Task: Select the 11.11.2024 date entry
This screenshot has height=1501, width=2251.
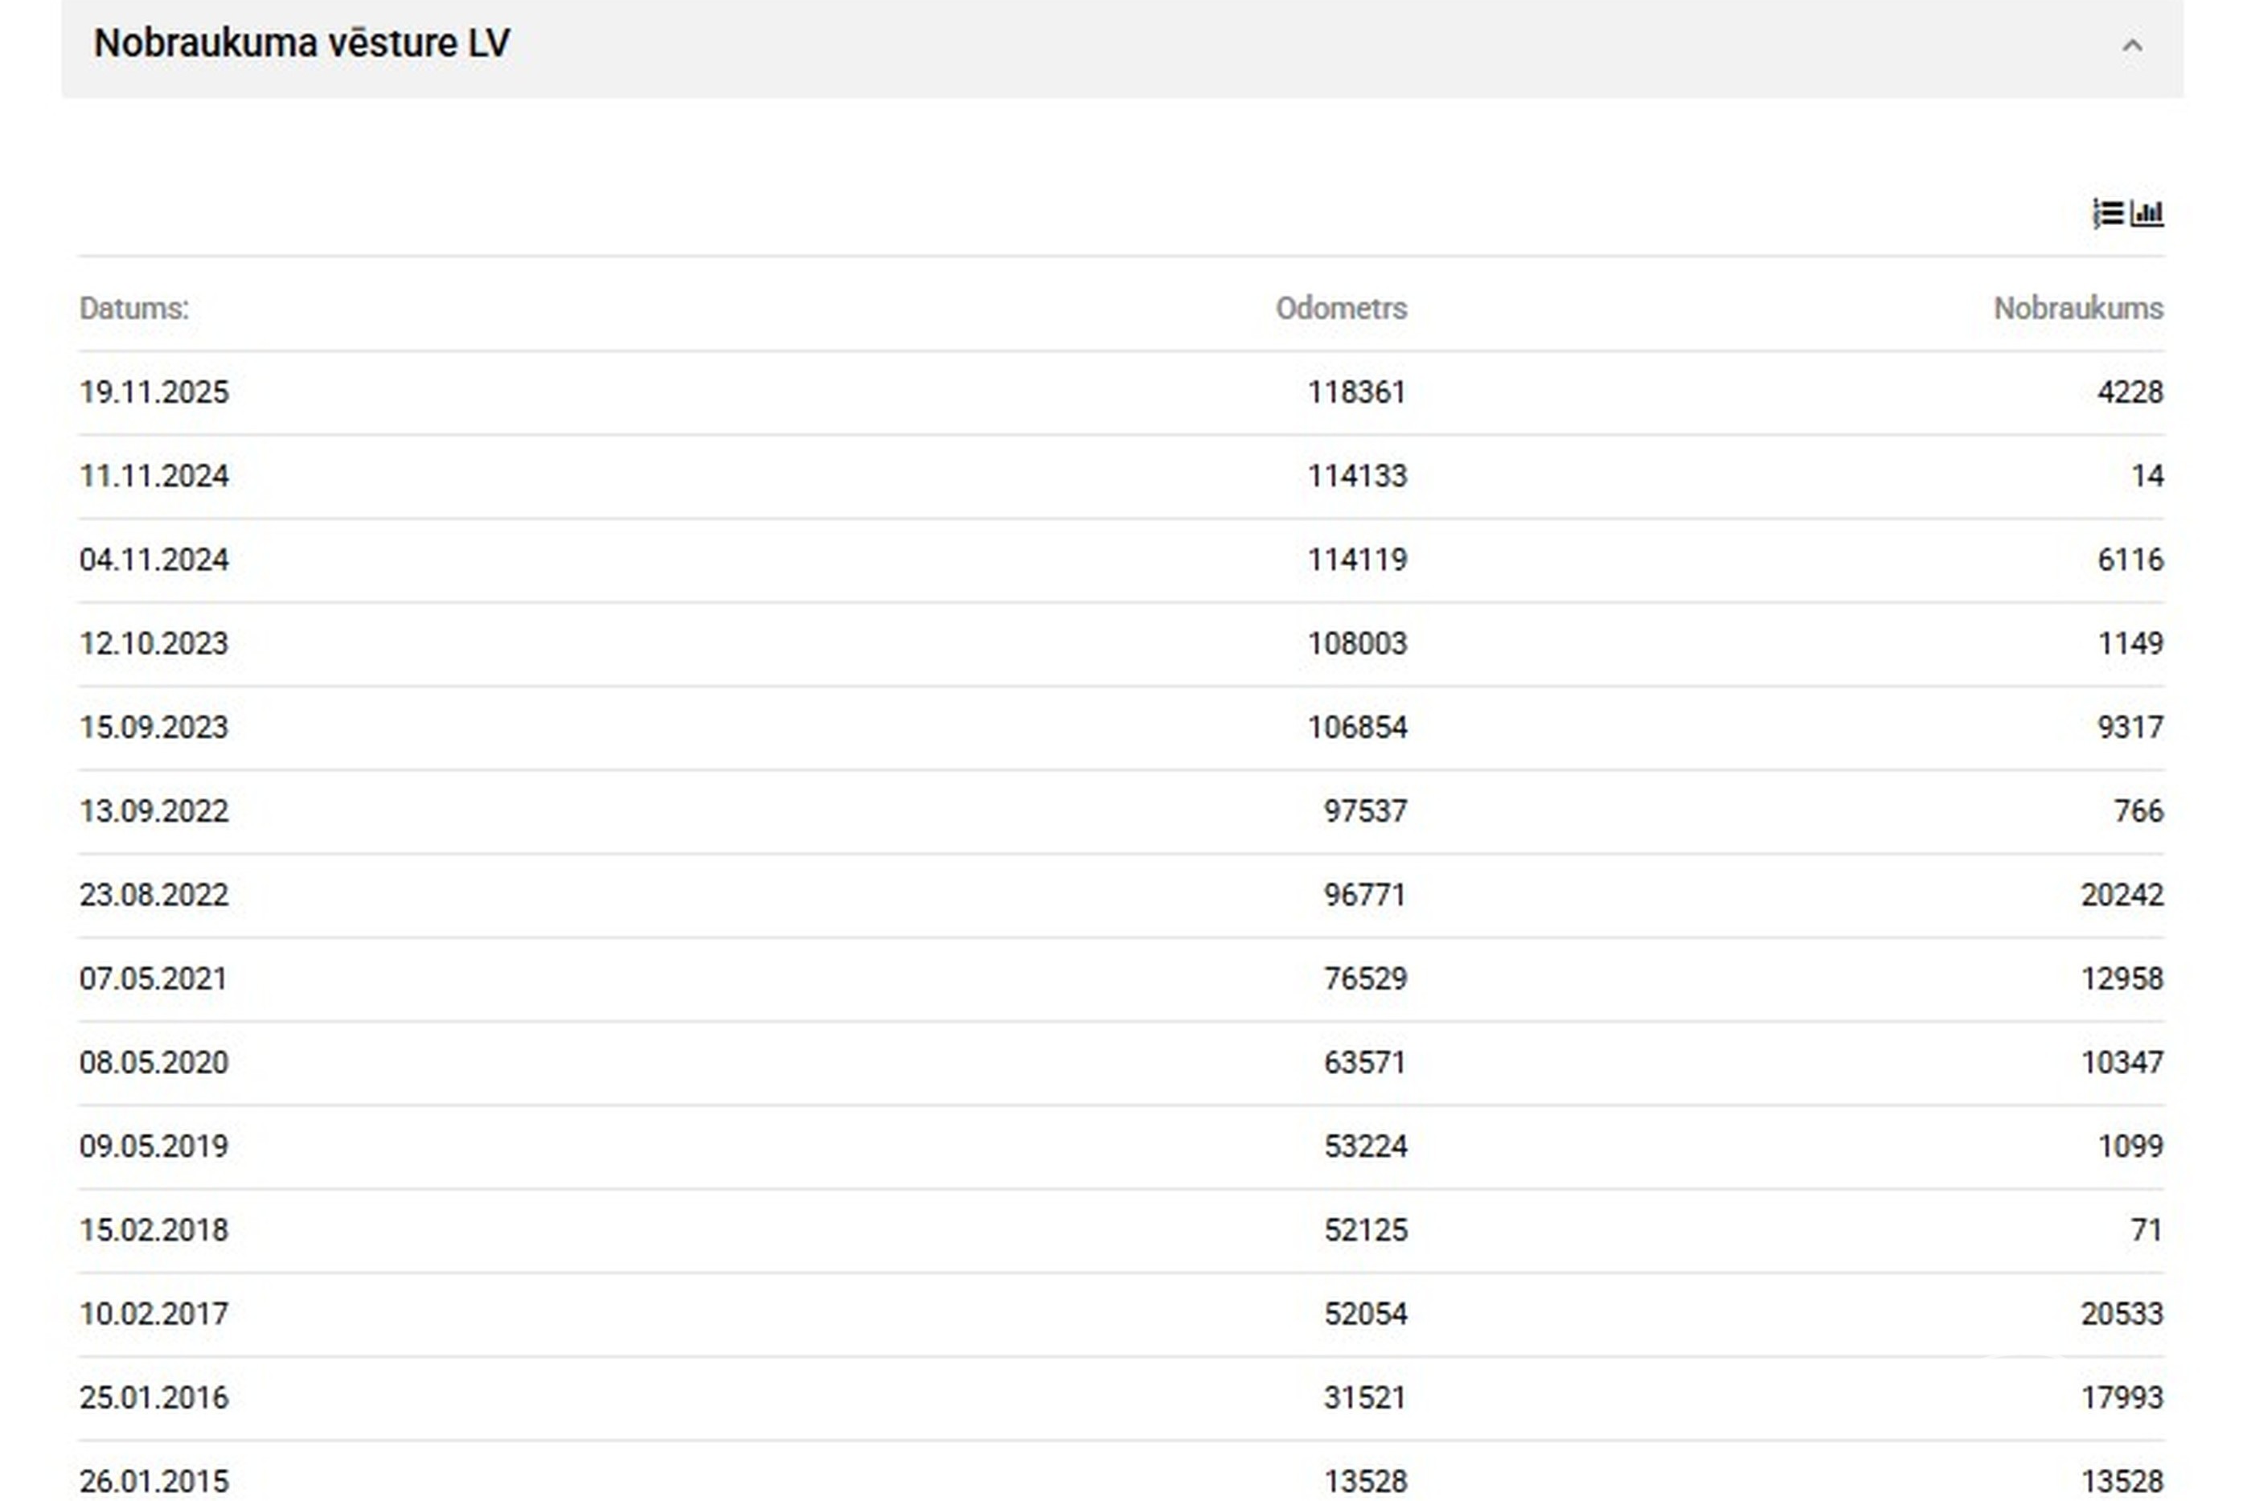Action: coord(154,476)
